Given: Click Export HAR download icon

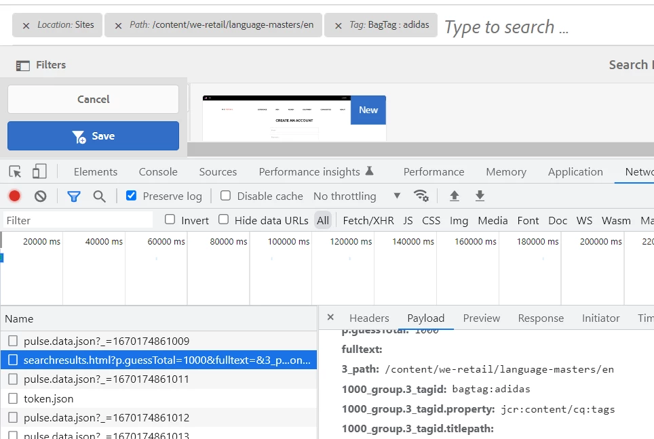Looking at the screenshot, I should coord(480,196).
